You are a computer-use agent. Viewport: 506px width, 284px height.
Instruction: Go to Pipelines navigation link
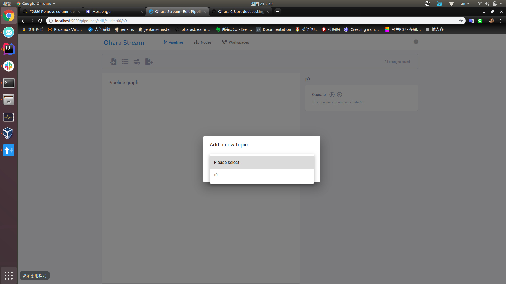[173, 42]
